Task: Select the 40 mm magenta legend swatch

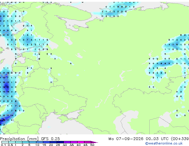Action: click(81, 142)
